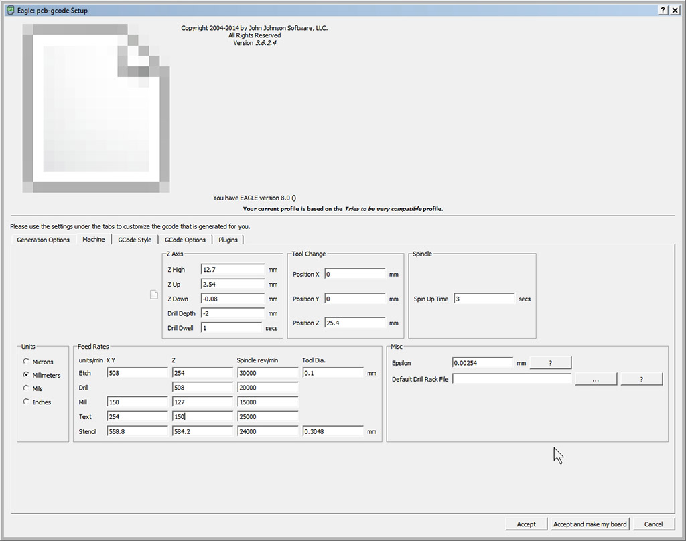Click Accept and make my board

click(590, 524)
